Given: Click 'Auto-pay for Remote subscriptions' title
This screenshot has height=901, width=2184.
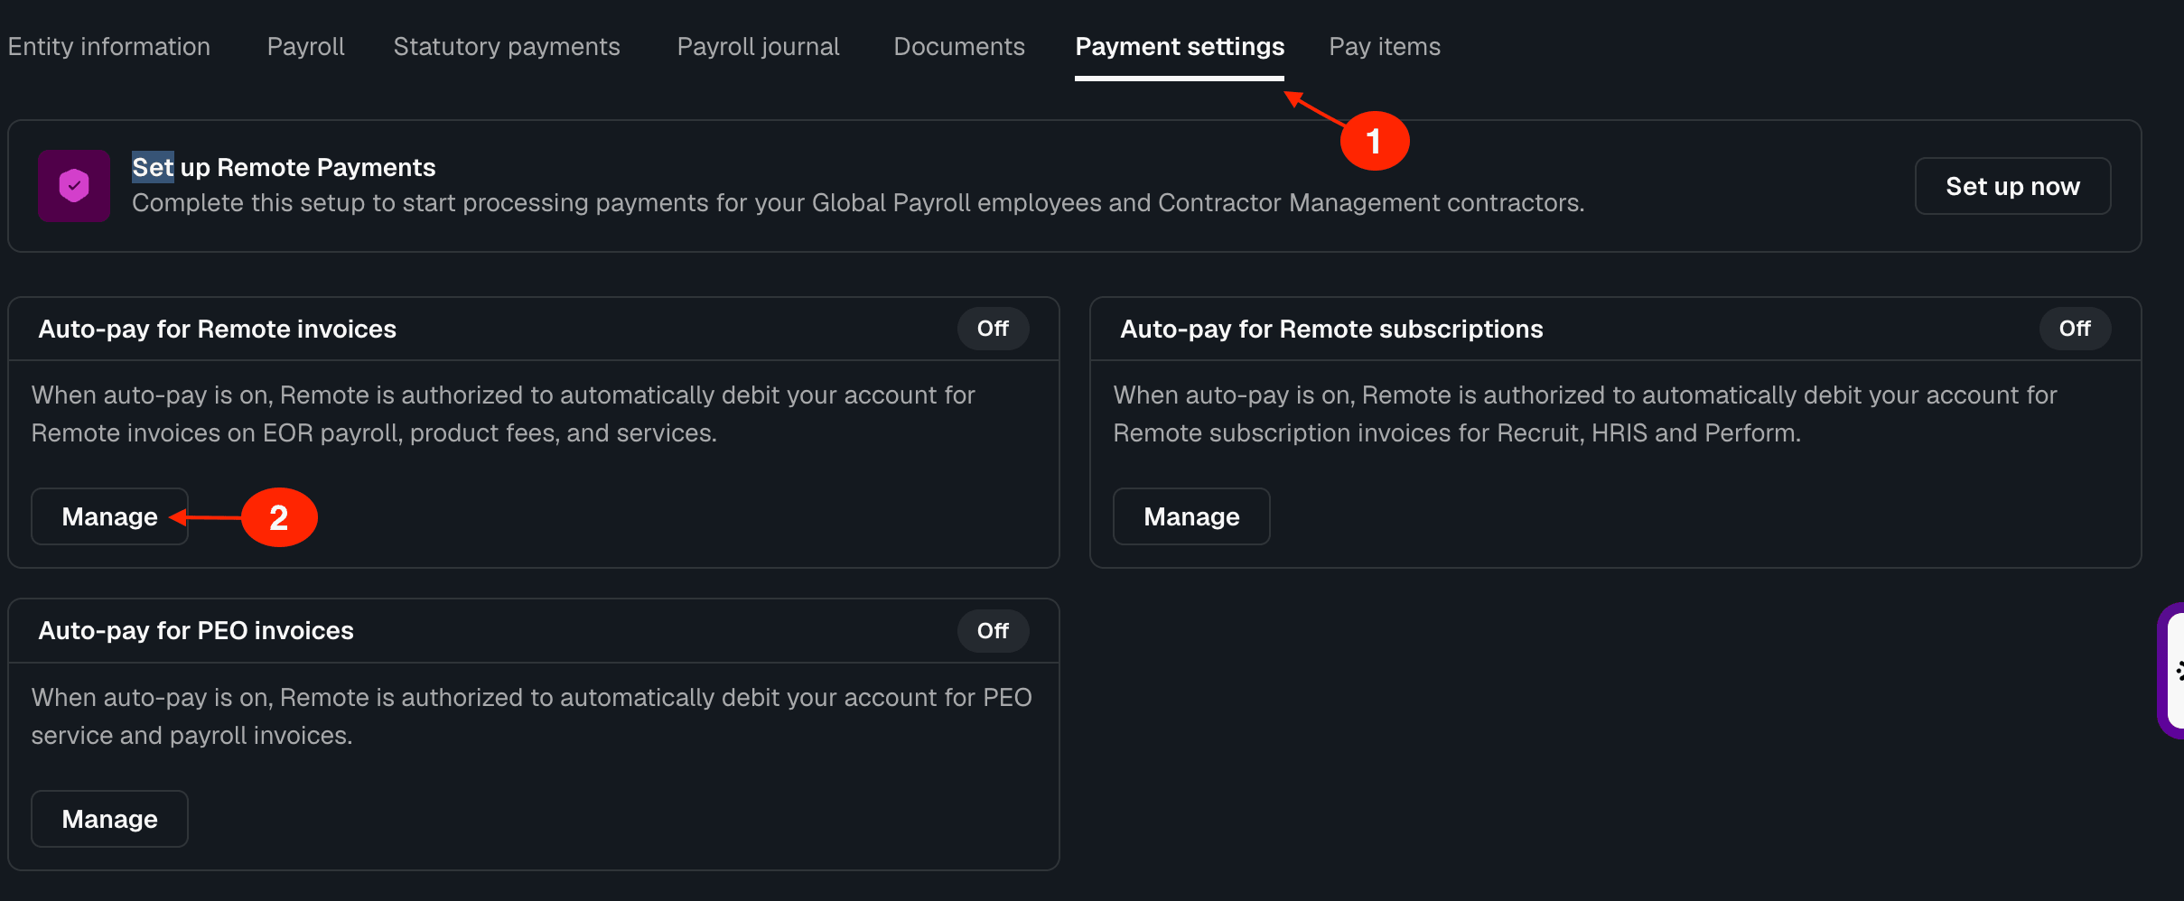Looking at the screenshot, I should point(1331,329).
